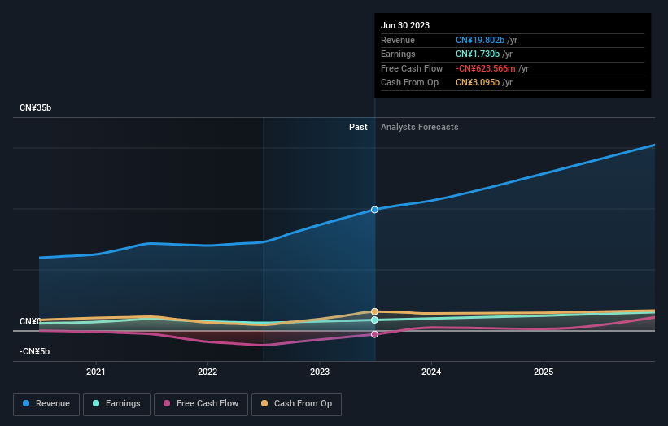Click the Free Cash Flow label in tooltip

point(412,68)
